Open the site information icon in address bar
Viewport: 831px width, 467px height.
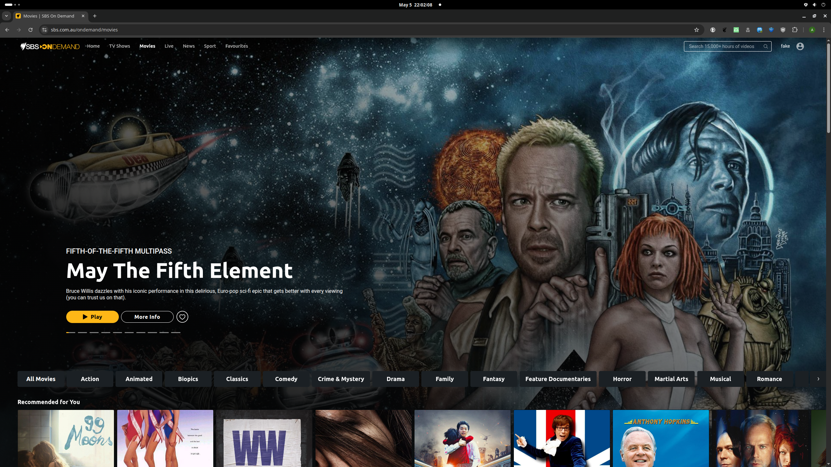click(44, 30)
